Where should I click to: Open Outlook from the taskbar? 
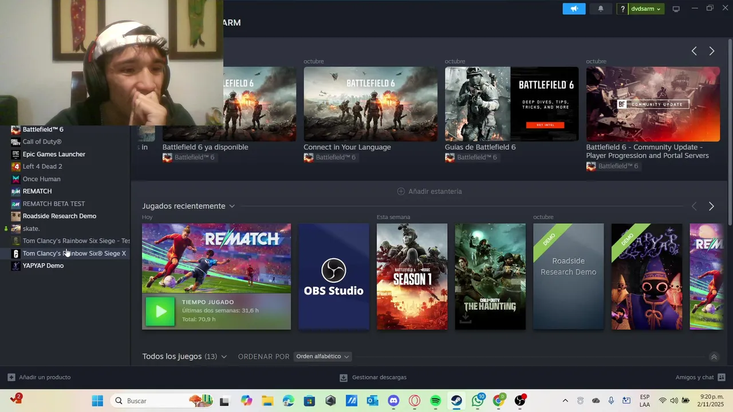[372, 401]
